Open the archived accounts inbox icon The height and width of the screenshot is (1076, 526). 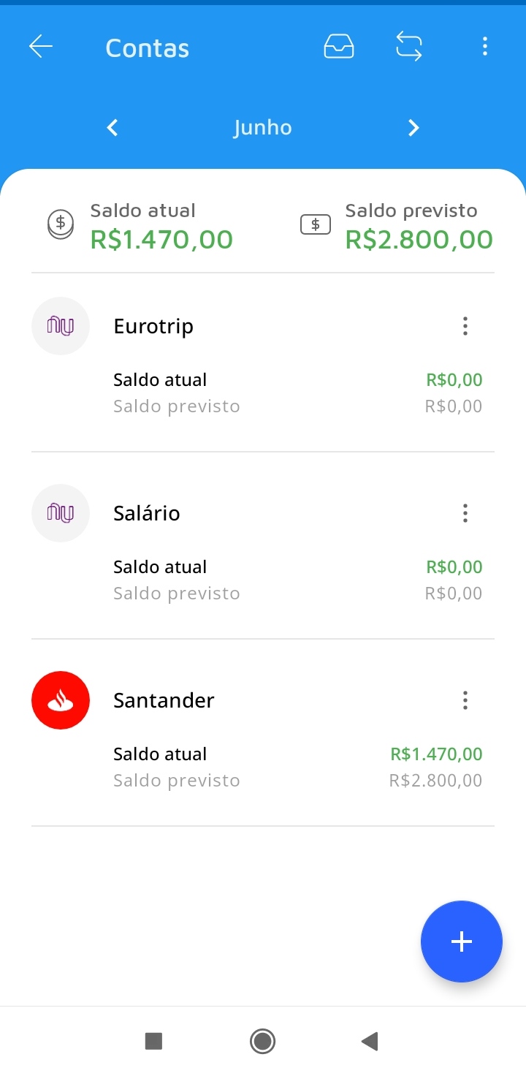(x=339, y=48)
